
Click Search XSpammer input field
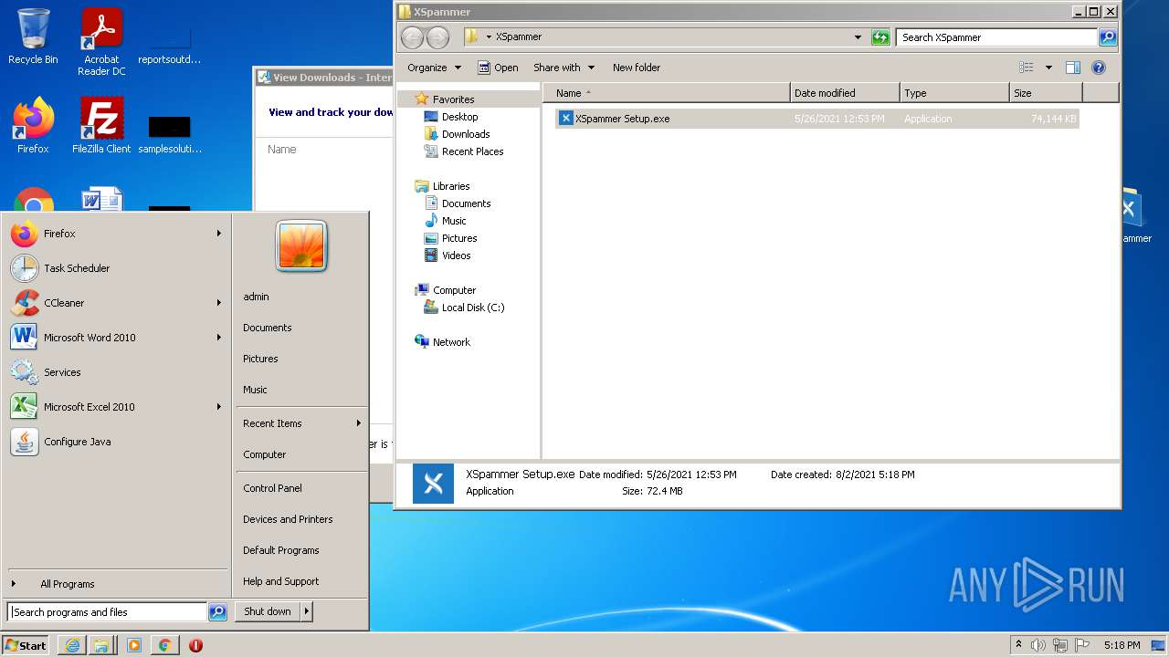click(x=996, y=37)
